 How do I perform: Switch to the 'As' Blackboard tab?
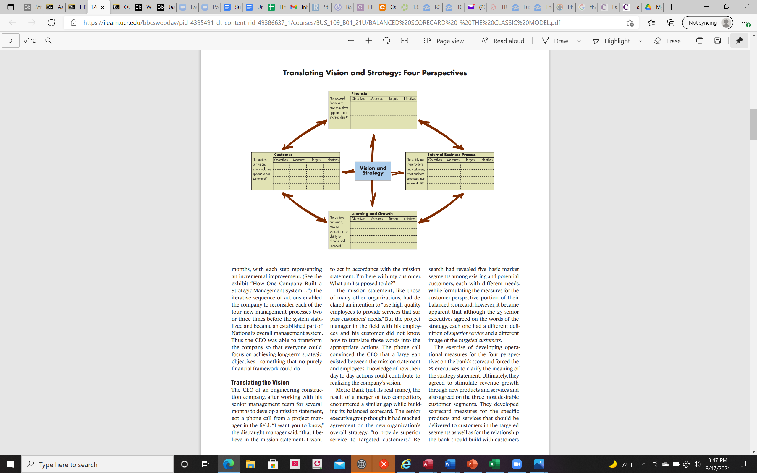54,7
